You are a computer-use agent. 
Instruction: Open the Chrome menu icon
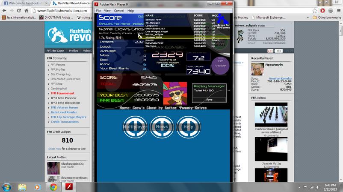pos(339,11)
